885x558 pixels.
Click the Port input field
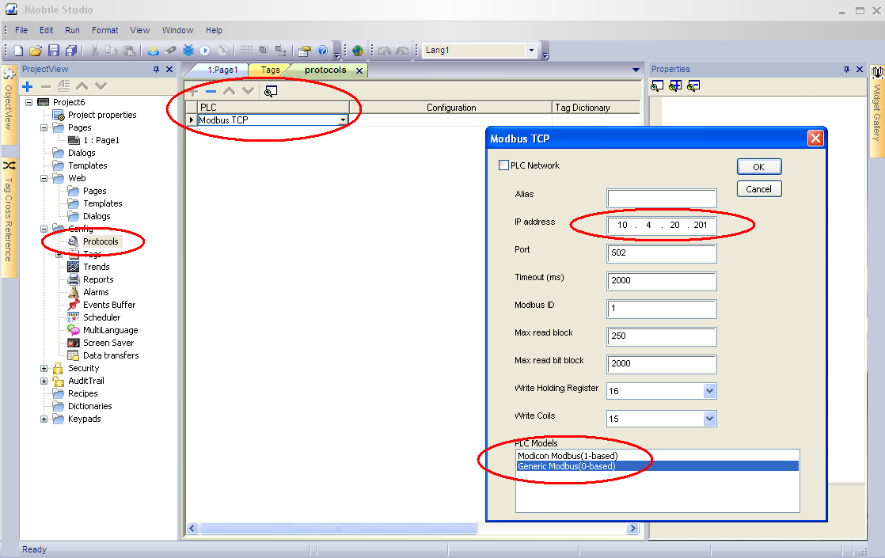pos(661,253)
